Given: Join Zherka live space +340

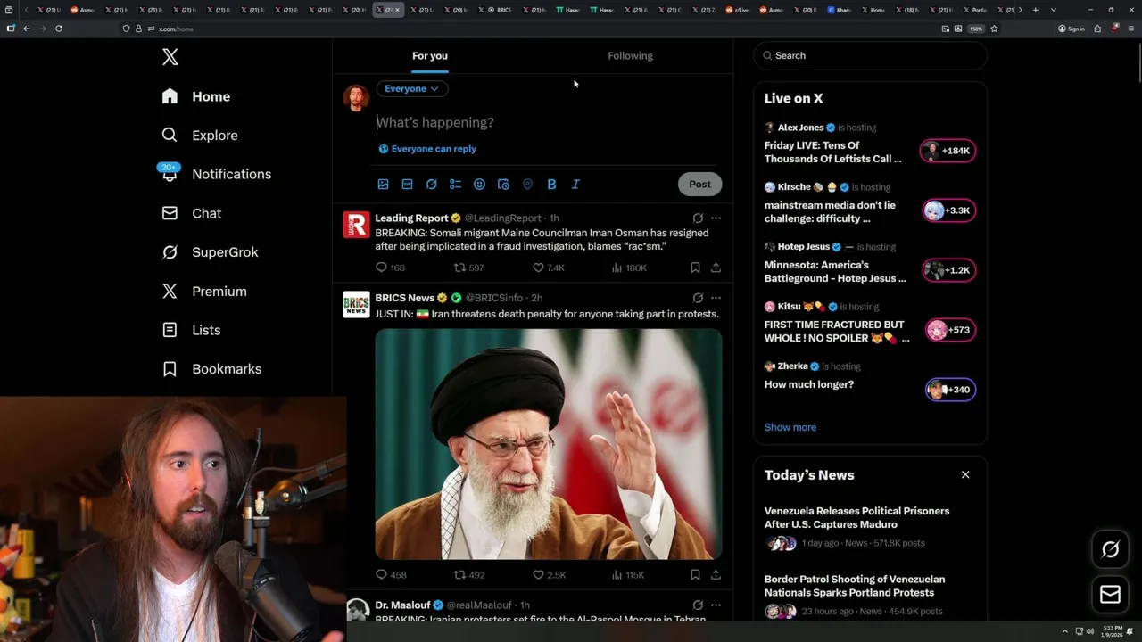Looking at the screenshot, I should tap(949, 390).
